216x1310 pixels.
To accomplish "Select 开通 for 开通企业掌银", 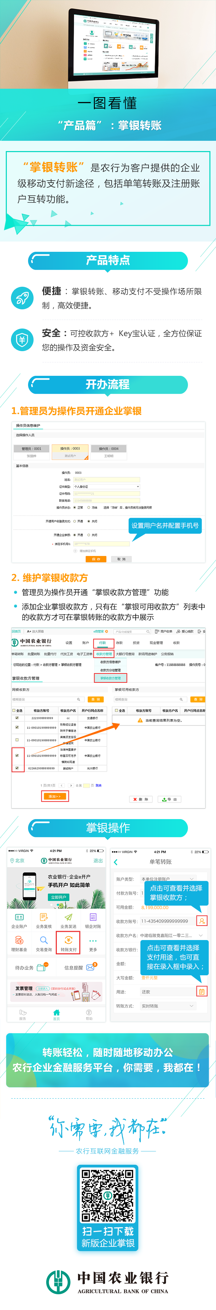I will click(x=75, y=535).
